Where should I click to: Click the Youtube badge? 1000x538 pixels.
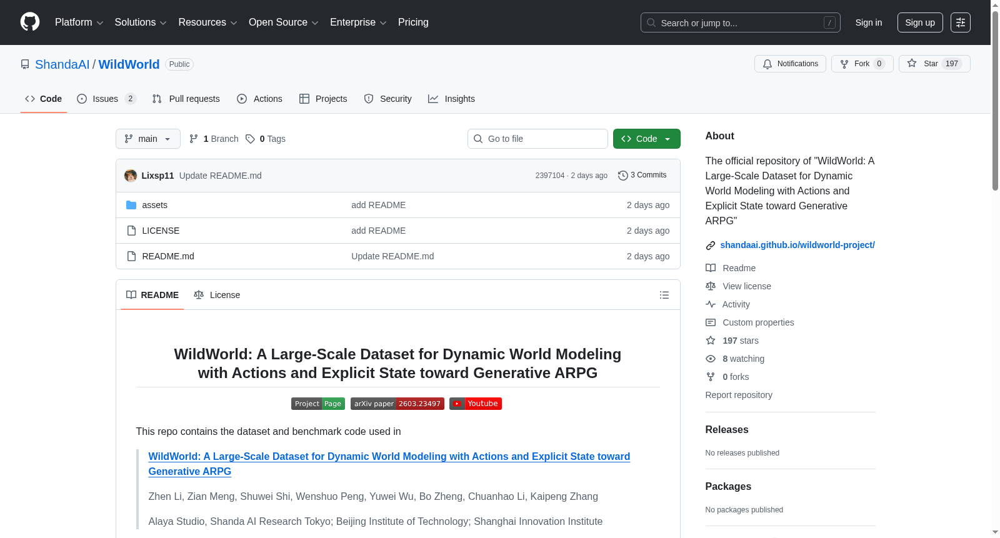click(x=476, y=404)
